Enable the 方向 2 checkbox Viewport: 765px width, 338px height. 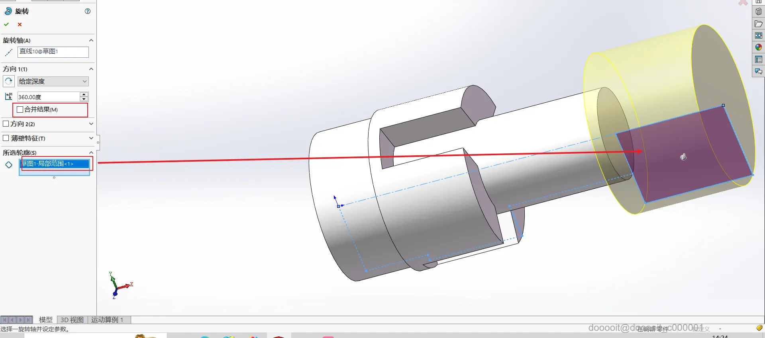(6, 124)
